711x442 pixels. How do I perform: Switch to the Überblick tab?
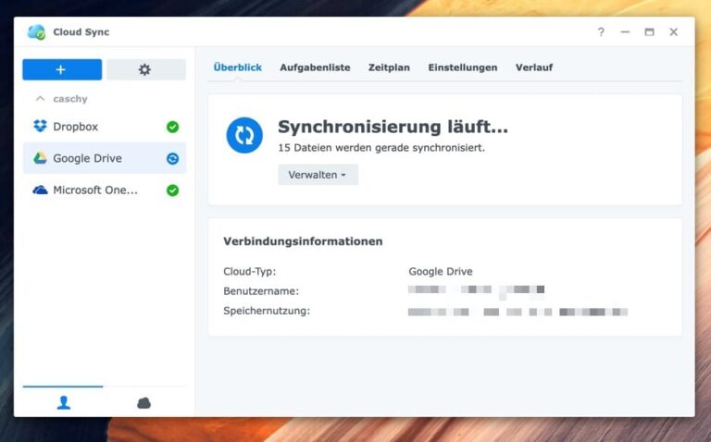point(238,68)
